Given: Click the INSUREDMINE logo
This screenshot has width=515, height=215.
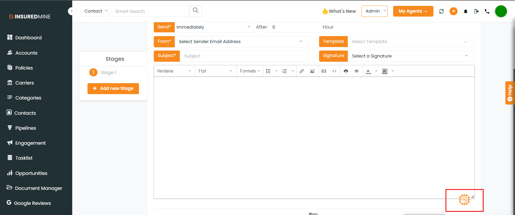Looking at the screenshot, I should 30,17.
